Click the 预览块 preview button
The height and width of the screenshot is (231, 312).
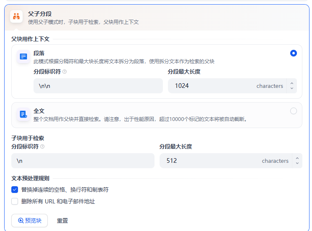click(x=29, y=221)
